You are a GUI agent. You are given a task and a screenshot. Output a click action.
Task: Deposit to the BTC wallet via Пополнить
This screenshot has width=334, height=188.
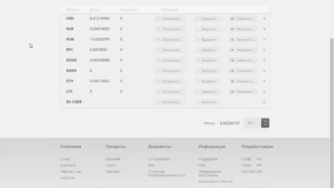coord(169,50)
